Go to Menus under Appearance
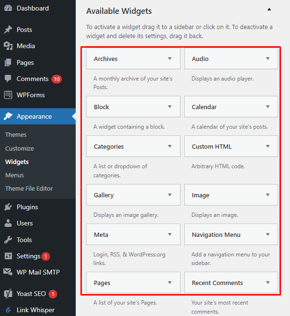The image size is (290, 316). click(x=14, y=175)
